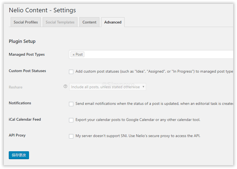Screen dimensions: 237x169
Task: Tick the Notifications email checkbox
Action: tap(71, 104)
